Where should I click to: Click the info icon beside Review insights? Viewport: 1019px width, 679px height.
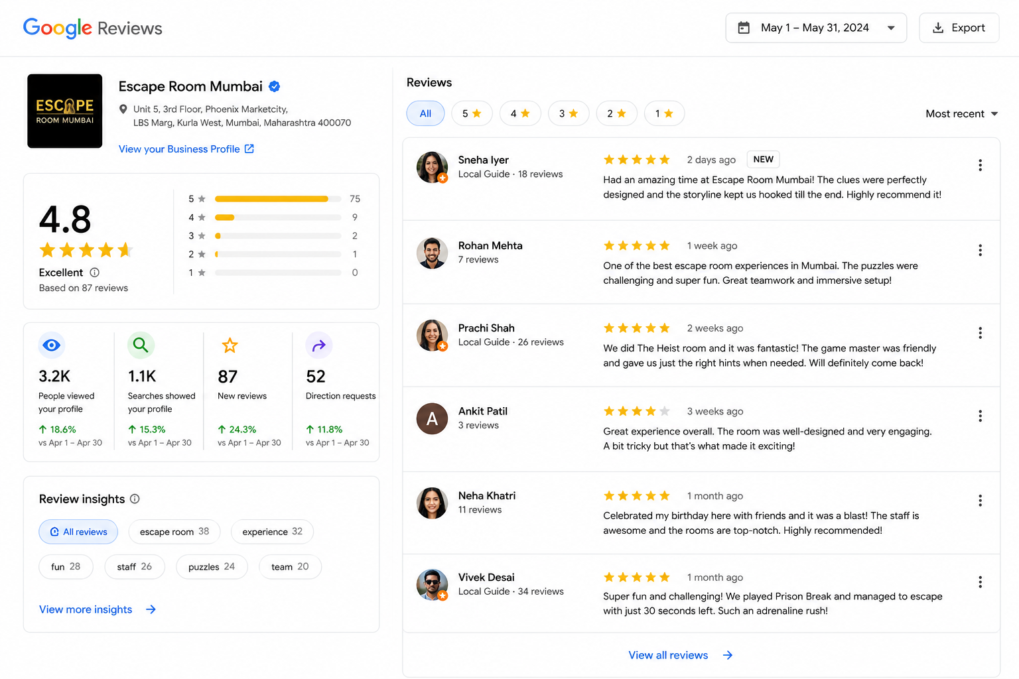(x=135, y=499)
